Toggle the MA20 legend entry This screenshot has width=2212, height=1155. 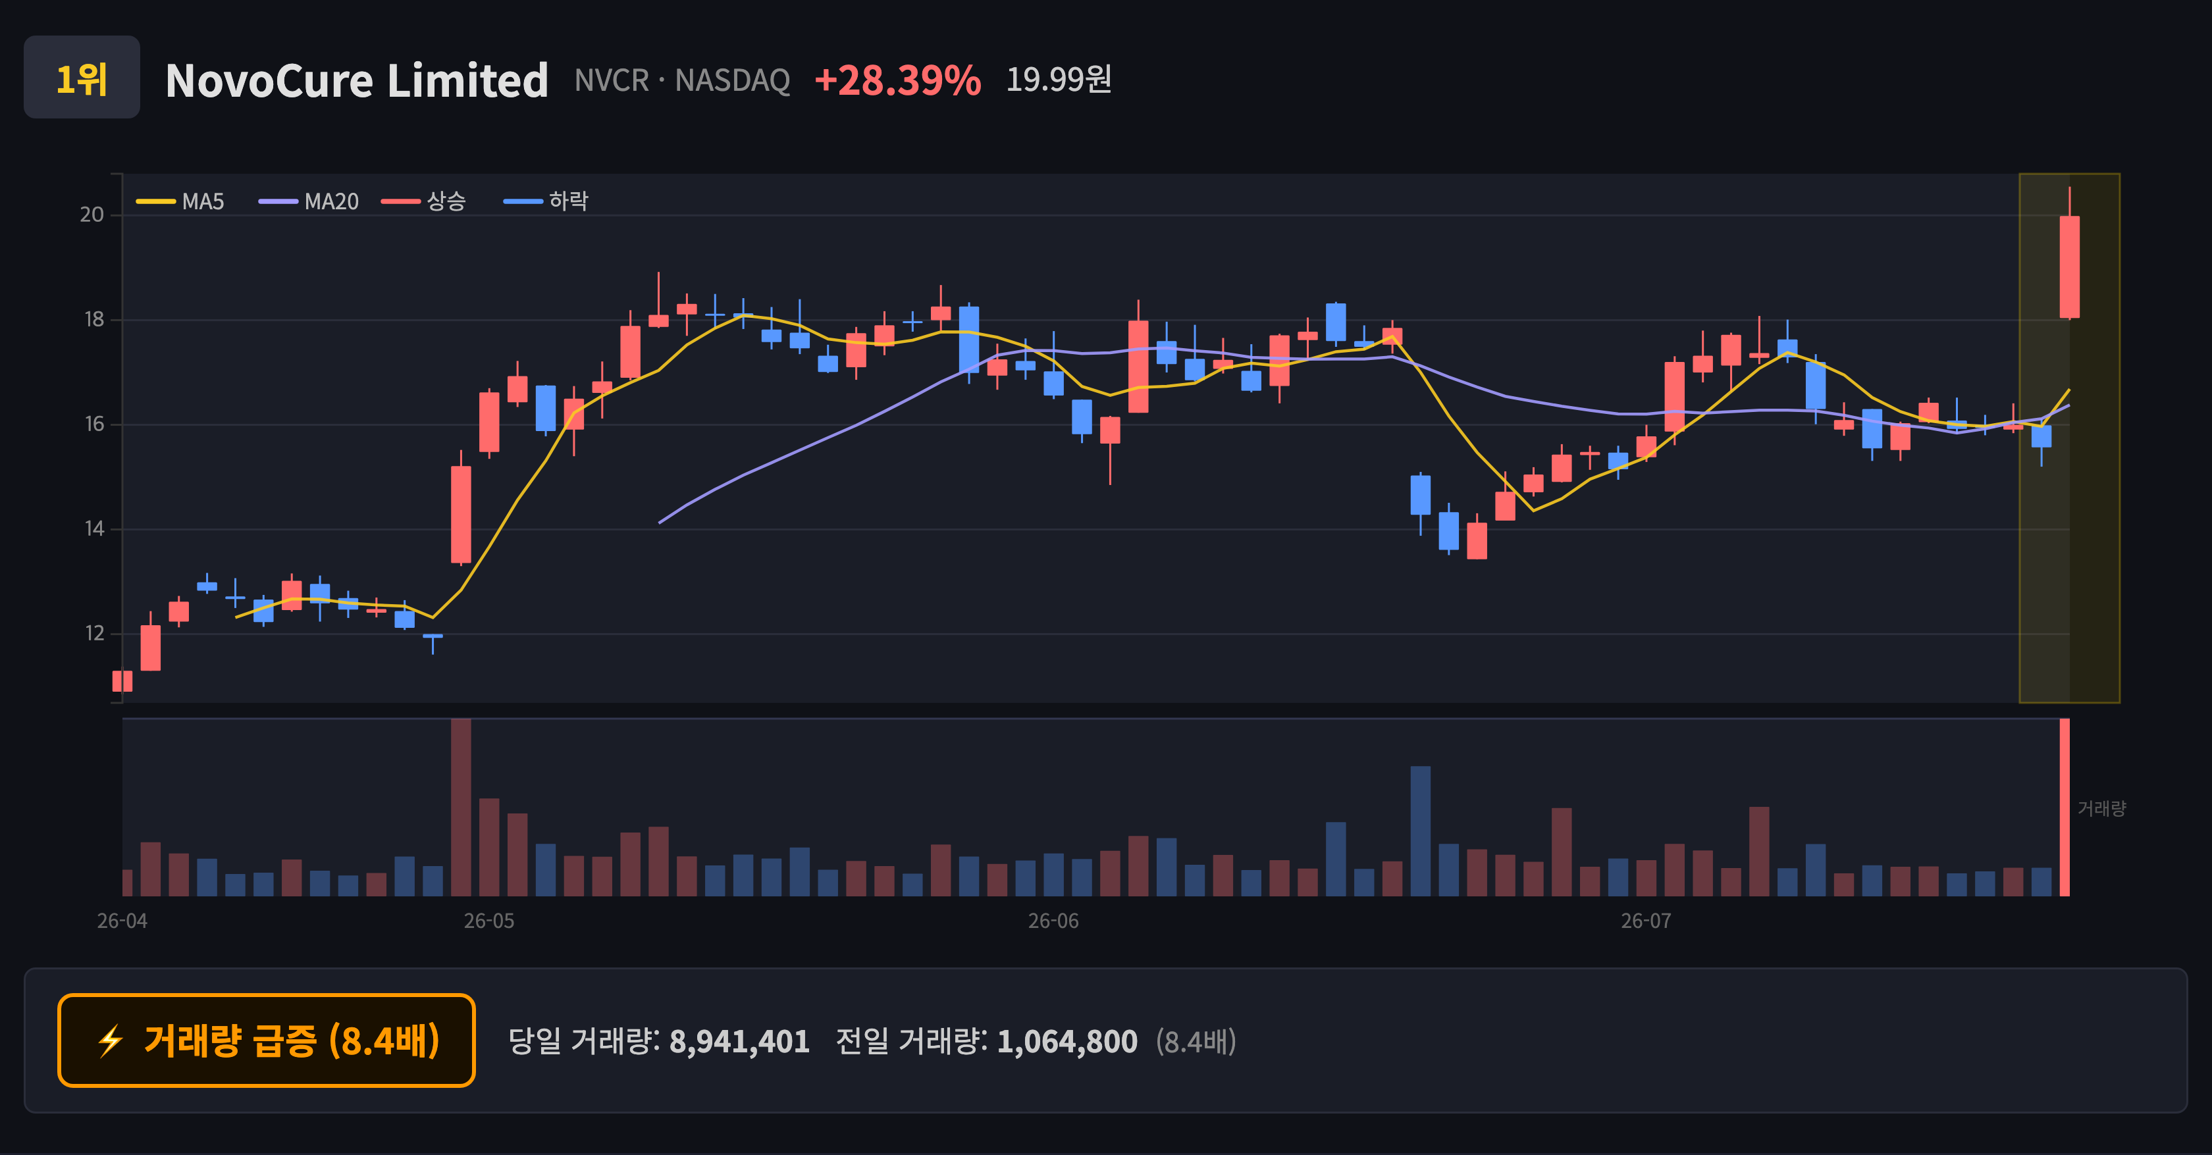[x=309, y=201]
